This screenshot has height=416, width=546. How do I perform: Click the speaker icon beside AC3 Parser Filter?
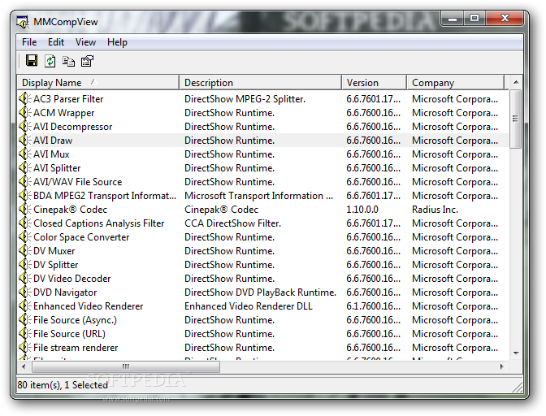[25, 99]
